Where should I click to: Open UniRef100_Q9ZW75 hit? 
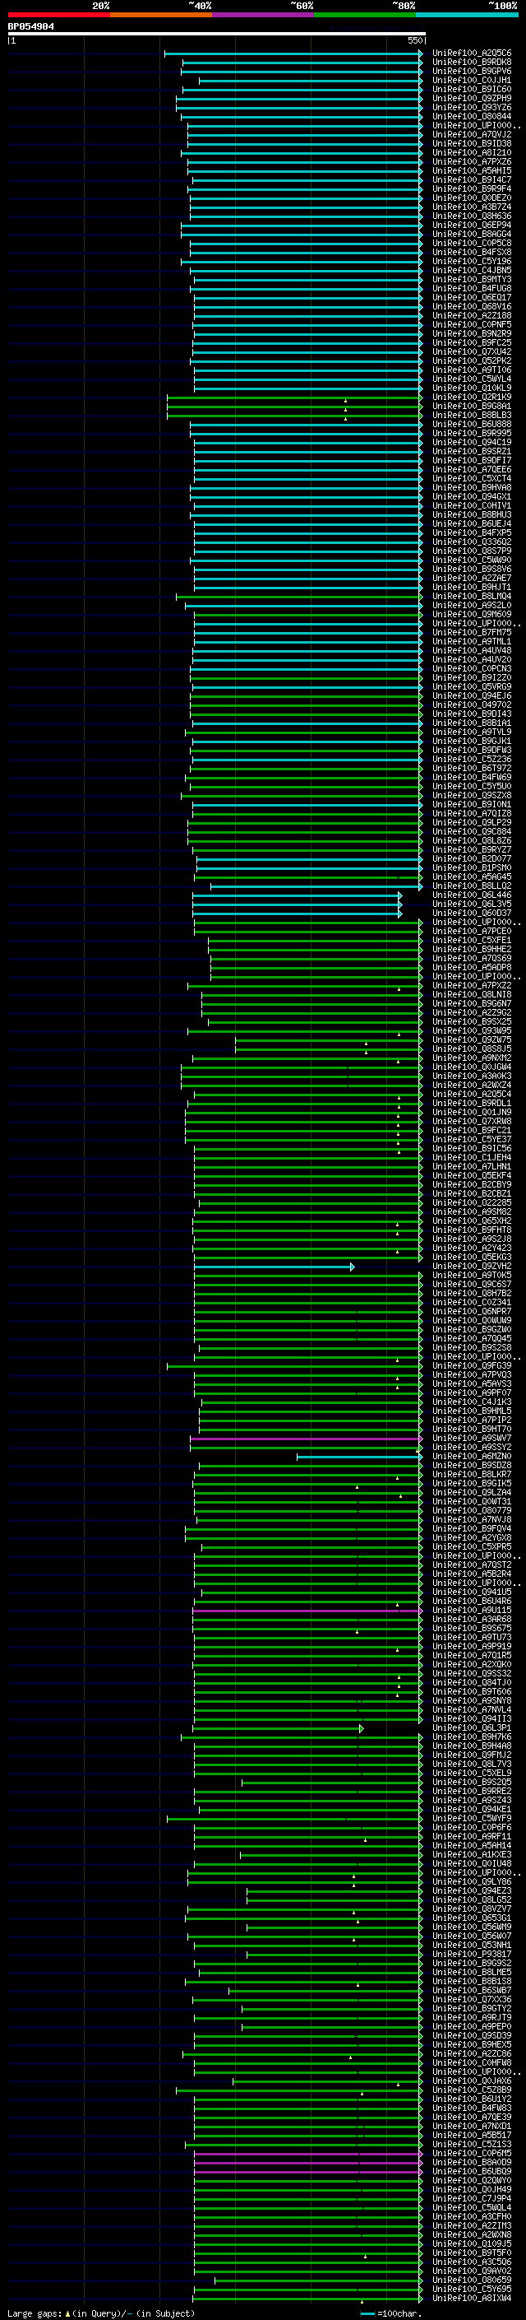tap(472, 1040)
